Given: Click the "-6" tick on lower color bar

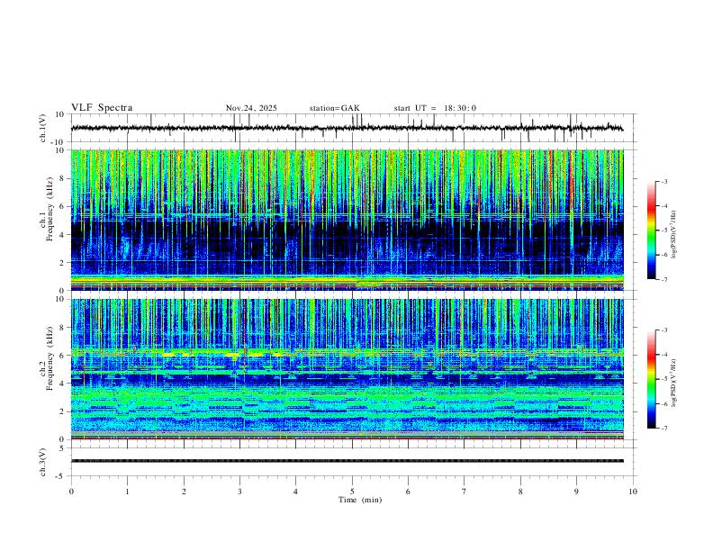Looking at the screenshot, I should coord(663,403).
